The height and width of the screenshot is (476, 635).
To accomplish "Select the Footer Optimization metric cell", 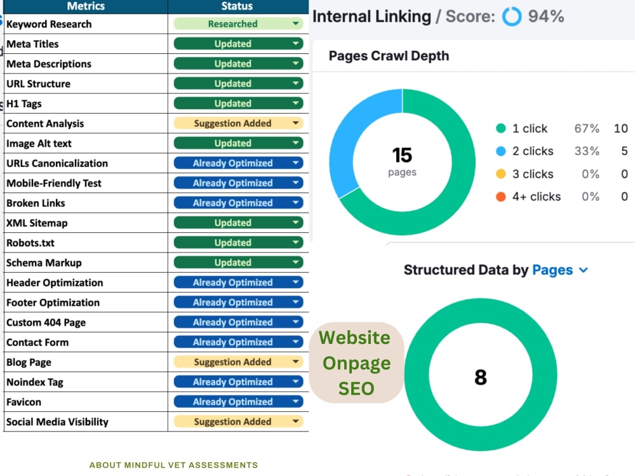I will 86,302.
